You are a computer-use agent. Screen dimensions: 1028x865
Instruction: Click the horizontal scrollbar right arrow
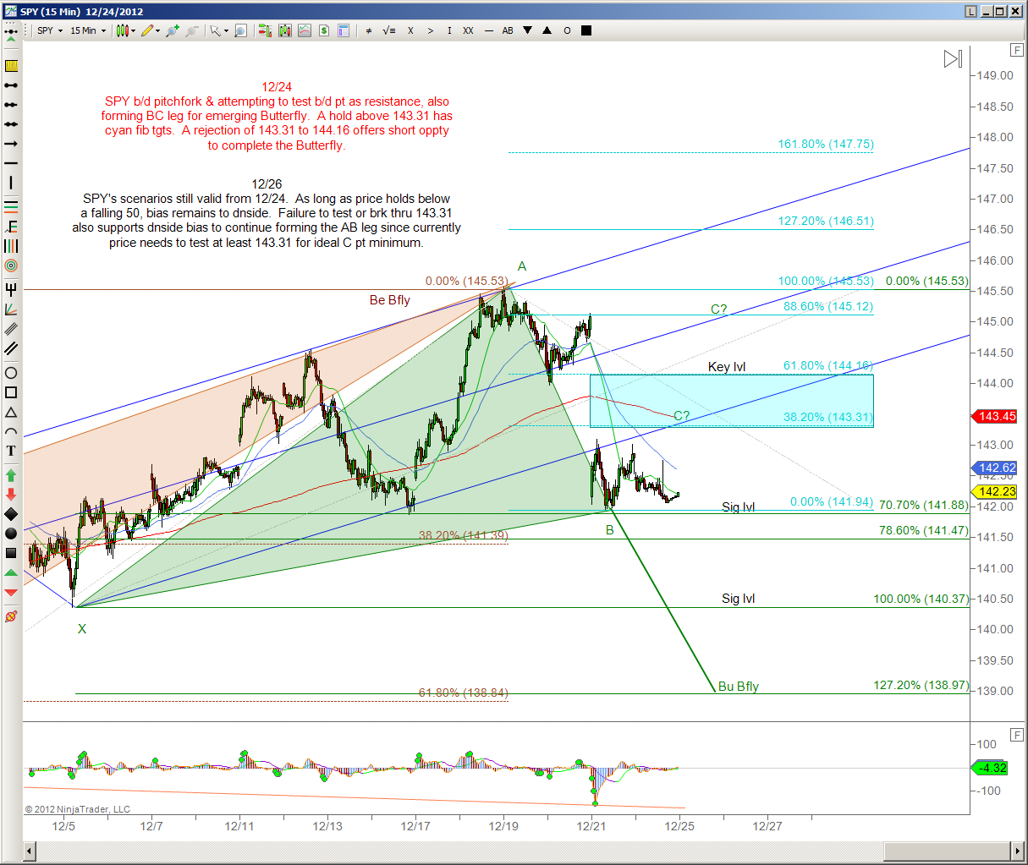[1016, 851]
